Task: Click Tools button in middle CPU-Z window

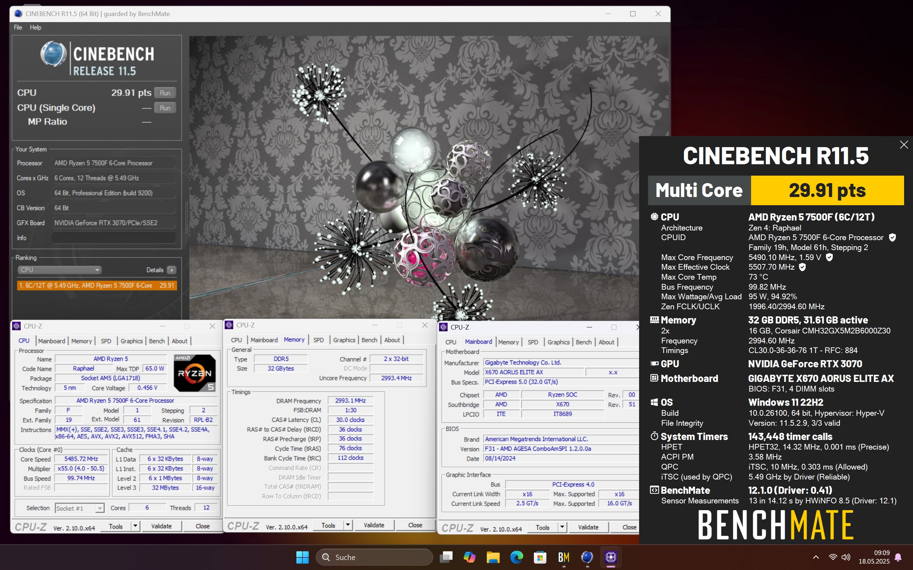Action: pyautogui.click(x=328, y=525)
